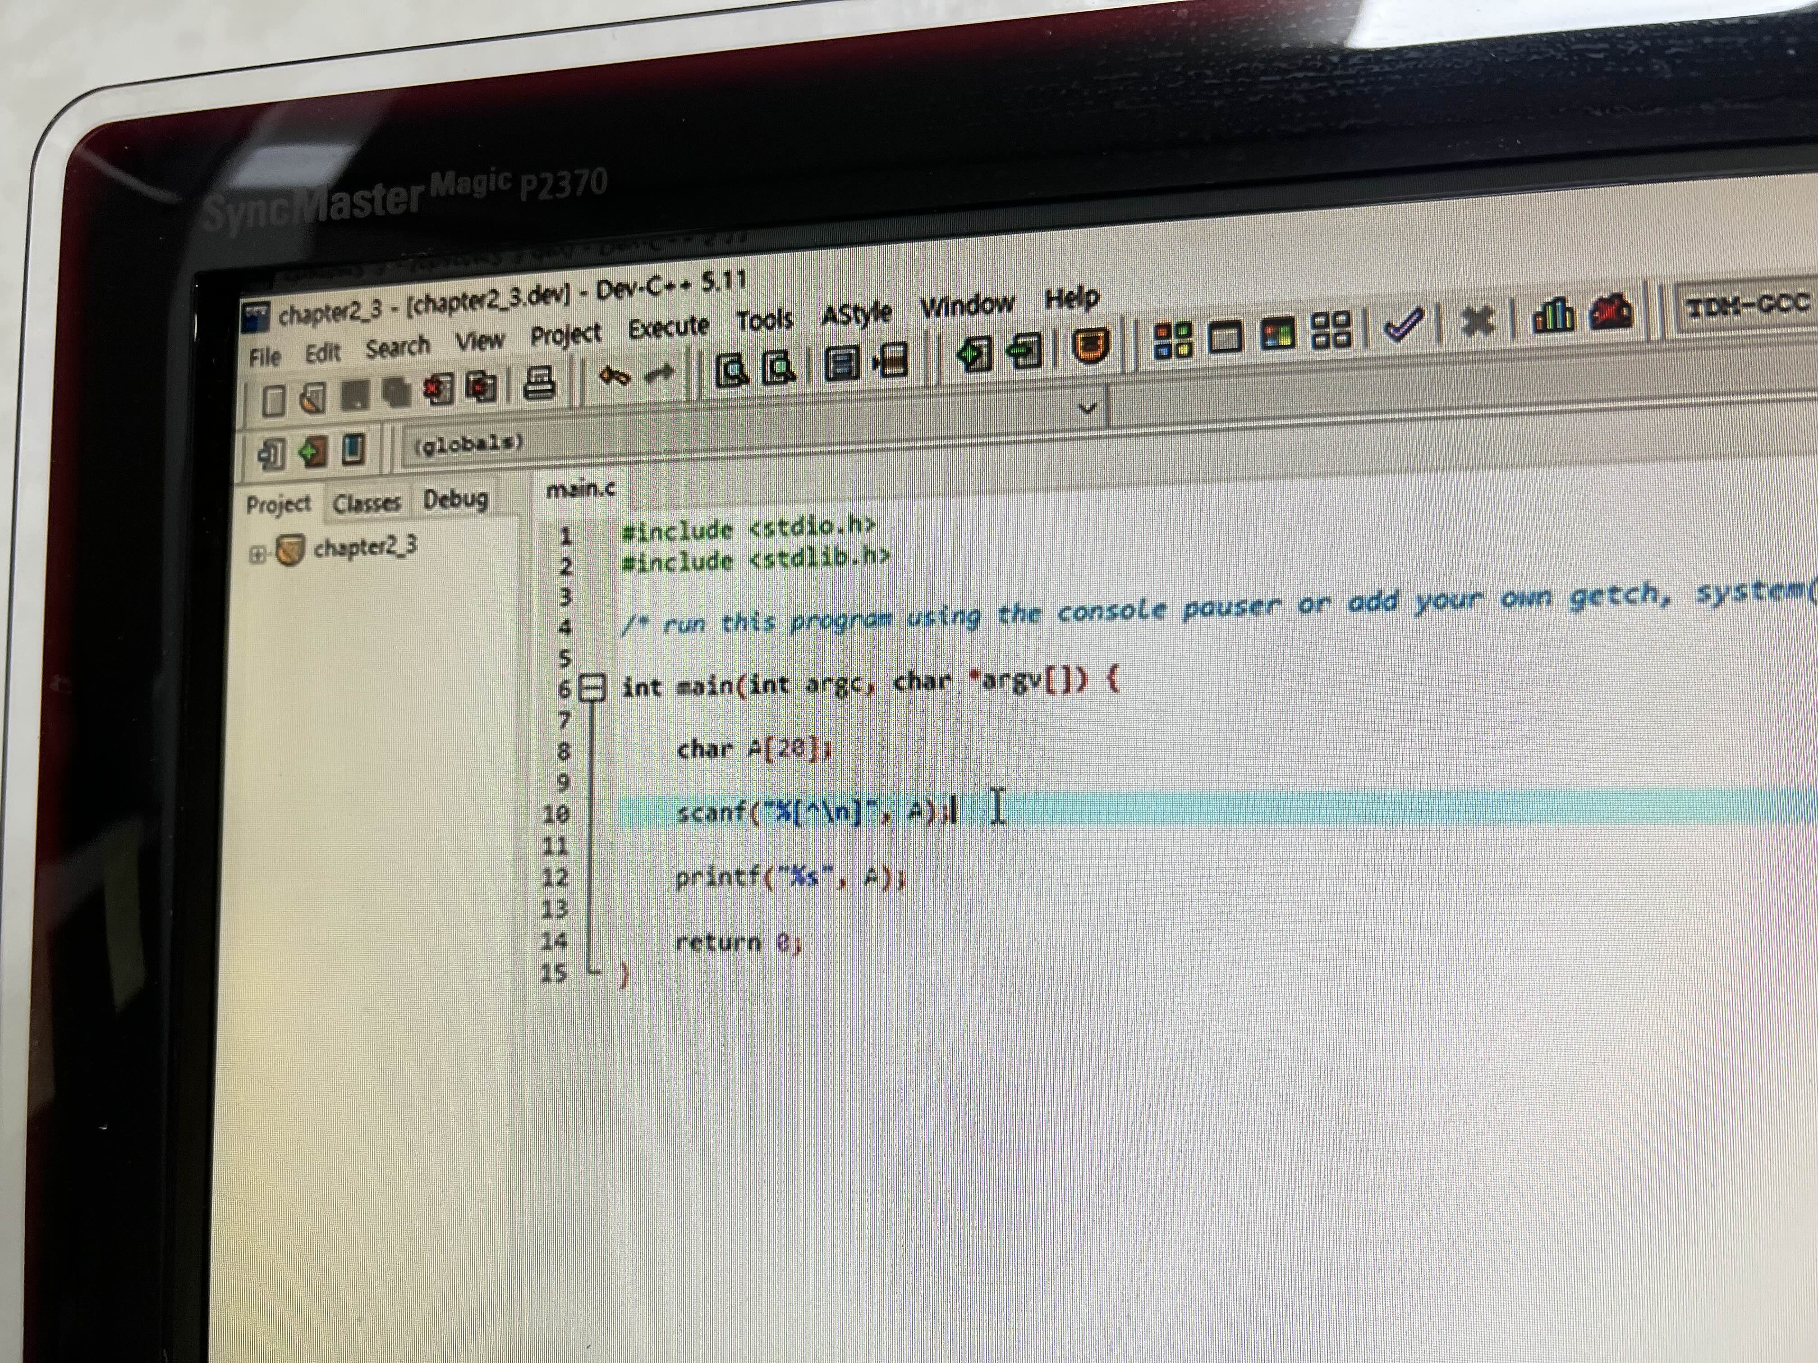The width and height of the screenshot is (1818, 1363).
Task: Open the Help menu
Action: (1071, 297)
